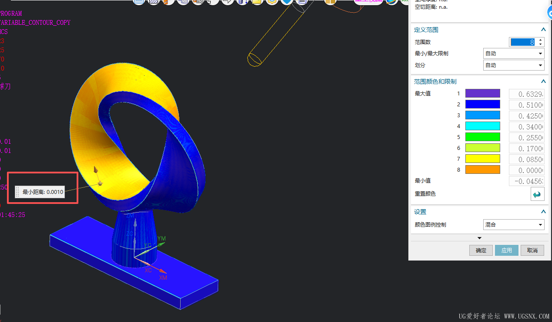Click the range 4 value field 0.3400
This screenshot has height=322, width=552.
[526, 127]
